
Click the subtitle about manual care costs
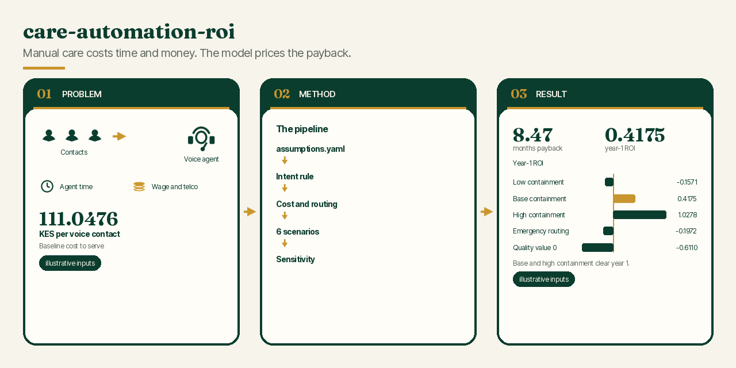(187, 53)
